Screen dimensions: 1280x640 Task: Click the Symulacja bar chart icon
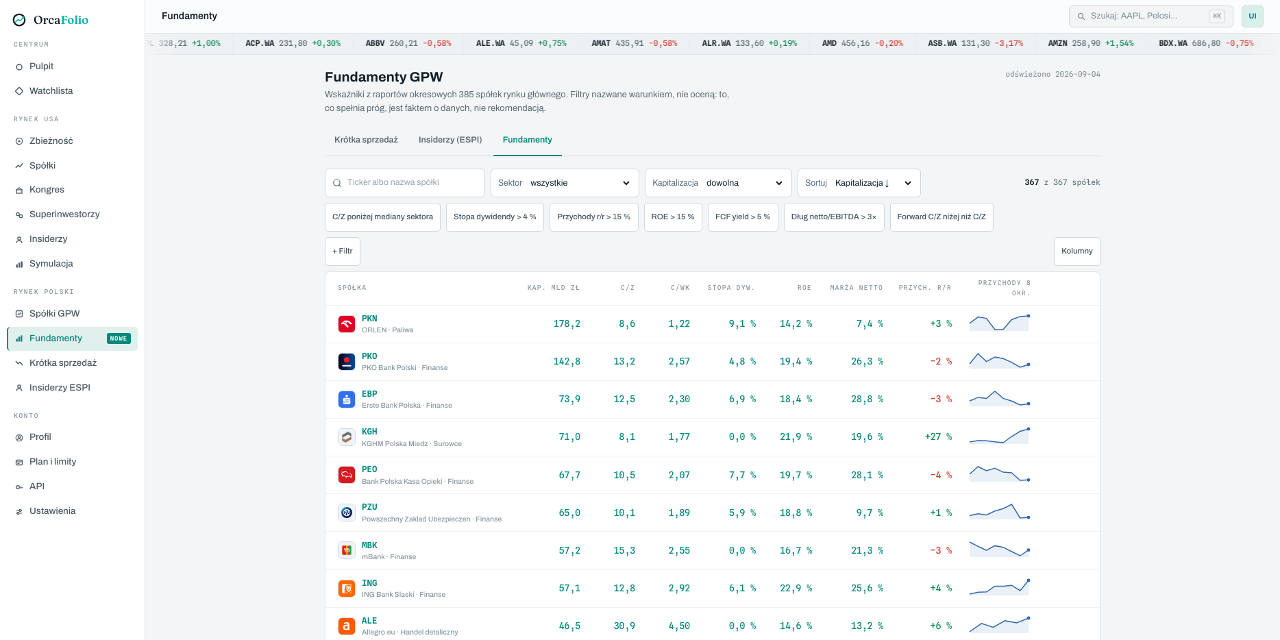coord(19,264)
